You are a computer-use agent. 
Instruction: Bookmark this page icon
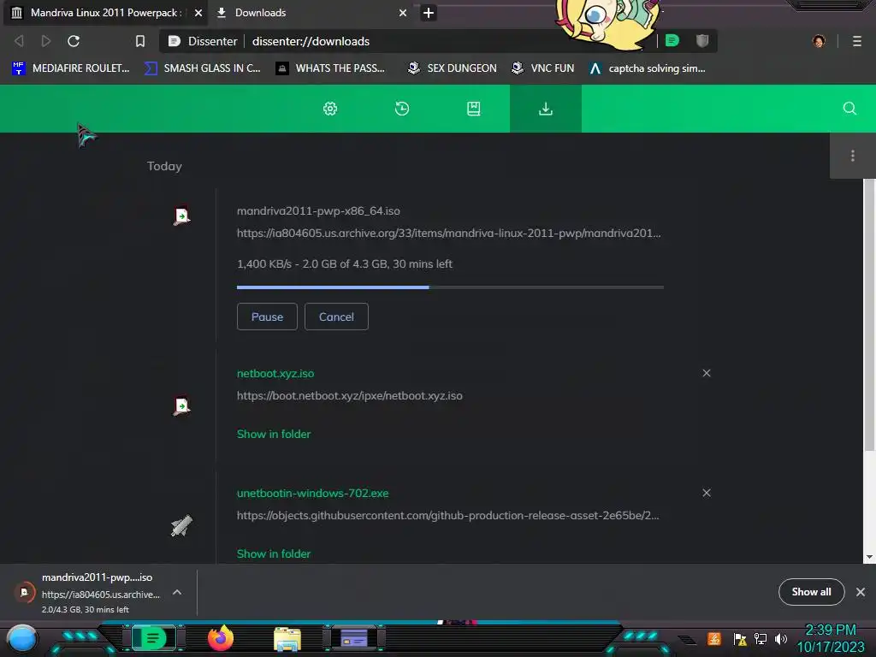(140, 41)
